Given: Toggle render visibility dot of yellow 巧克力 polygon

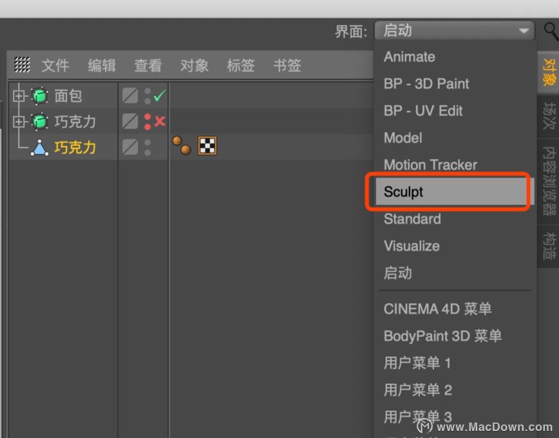Looking at the screenshot, I should (147, 152).
